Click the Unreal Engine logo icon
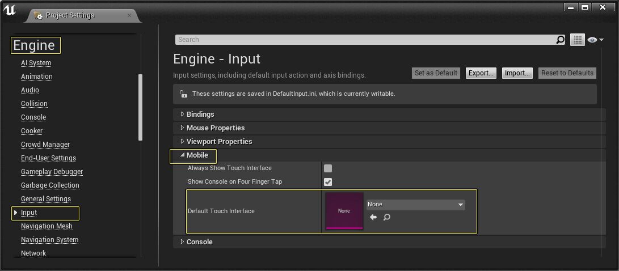This screenshot has height=271, width=619. click(10, 10)
